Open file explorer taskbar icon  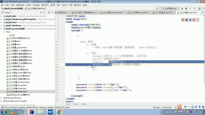pos(41,112)
